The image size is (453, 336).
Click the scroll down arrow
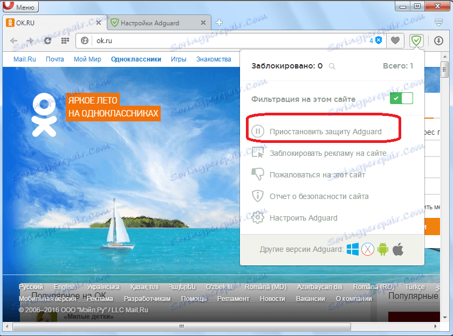tap(445, 318)
